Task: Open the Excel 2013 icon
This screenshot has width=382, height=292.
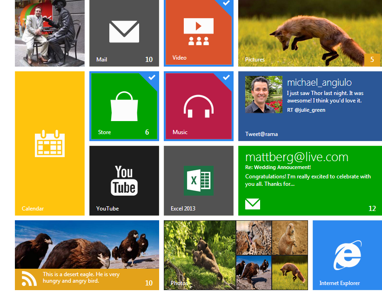Action: [x=199, y=180]
